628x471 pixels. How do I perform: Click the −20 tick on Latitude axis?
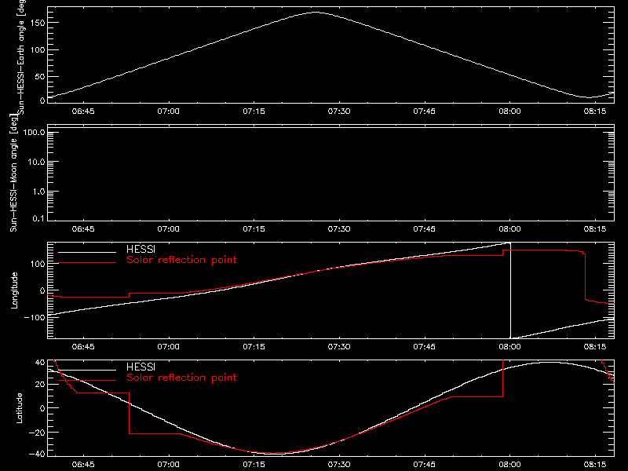pyautogui.click(x=37, y=433)
